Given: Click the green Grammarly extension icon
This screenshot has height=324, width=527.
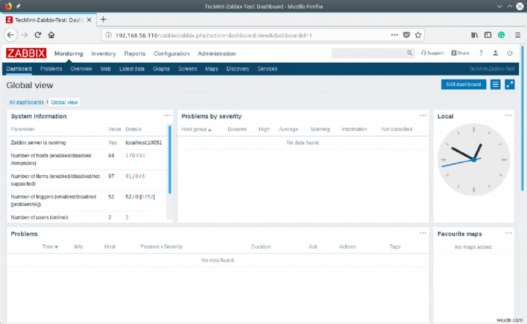Looking at the screenshot, I should (501, 35).
